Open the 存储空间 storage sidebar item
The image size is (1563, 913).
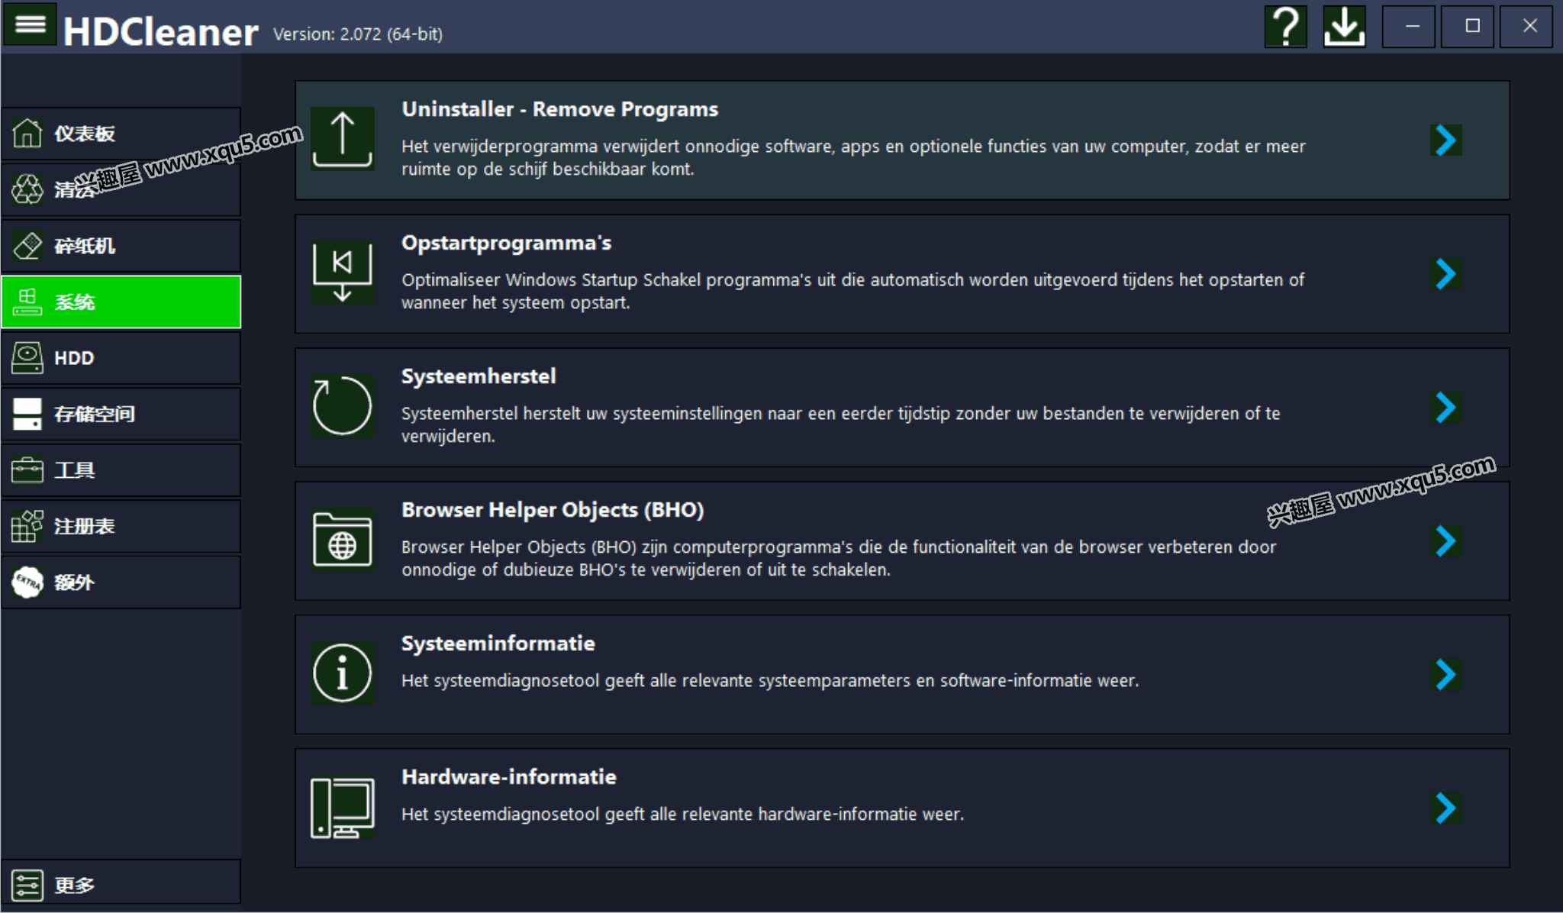(x=121, y=414)
